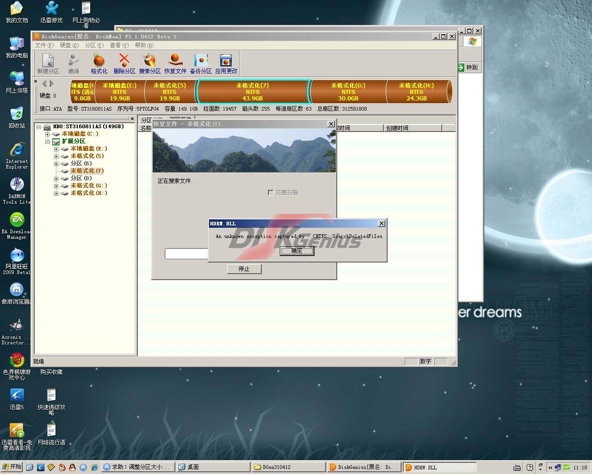The width and height of the screenshot is (592, 474).
Task: Click the 新建分区 (new partition) toolbar icon
Action: [x=48, y=63]
